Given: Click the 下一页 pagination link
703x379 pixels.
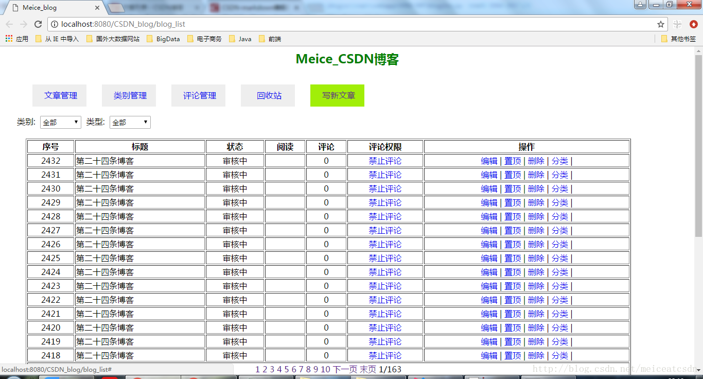Looking at the screenshot, I should click(345, 369).
